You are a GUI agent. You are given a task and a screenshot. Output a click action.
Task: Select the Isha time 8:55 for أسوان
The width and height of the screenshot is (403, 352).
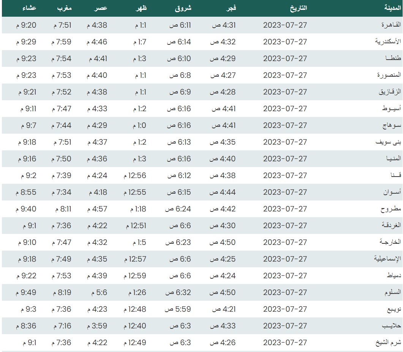click(26, 192)
